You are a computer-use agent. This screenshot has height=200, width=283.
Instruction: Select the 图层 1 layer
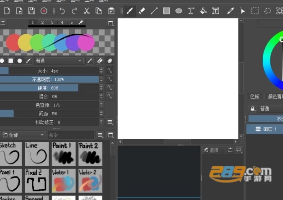click(x=265, y=129)
